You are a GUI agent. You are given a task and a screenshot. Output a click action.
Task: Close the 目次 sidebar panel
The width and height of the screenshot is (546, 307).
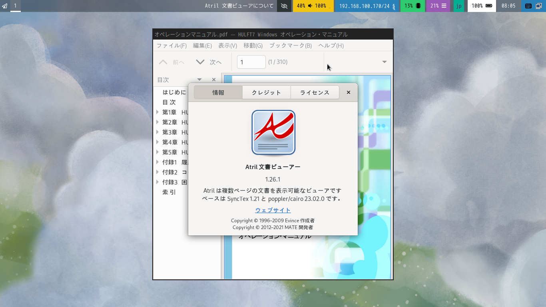[x=214, y=80]
